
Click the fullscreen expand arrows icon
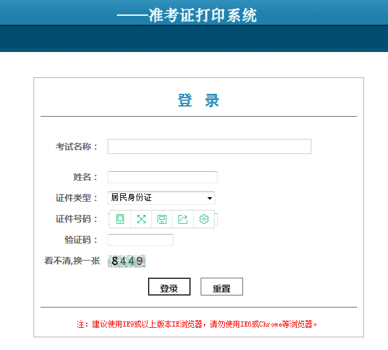[x=141, y=219]
